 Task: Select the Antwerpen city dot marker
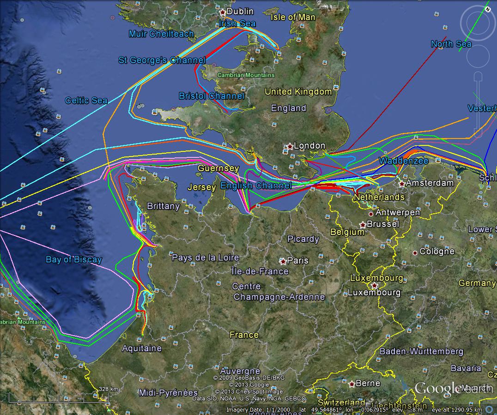[371, 214]
